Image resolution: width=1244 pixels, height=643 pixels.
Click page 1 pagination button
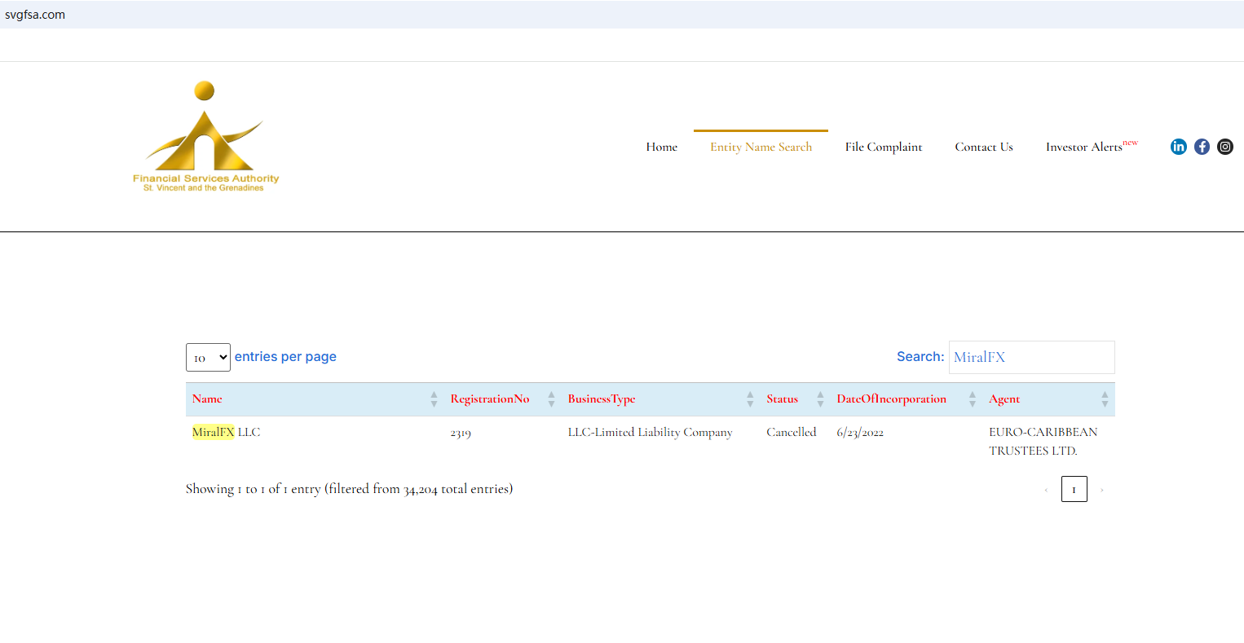(x=1074, y=490)
